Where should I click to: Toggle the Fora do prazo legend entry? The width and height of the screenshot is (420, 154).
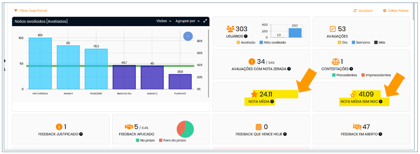tap(172, 140)
